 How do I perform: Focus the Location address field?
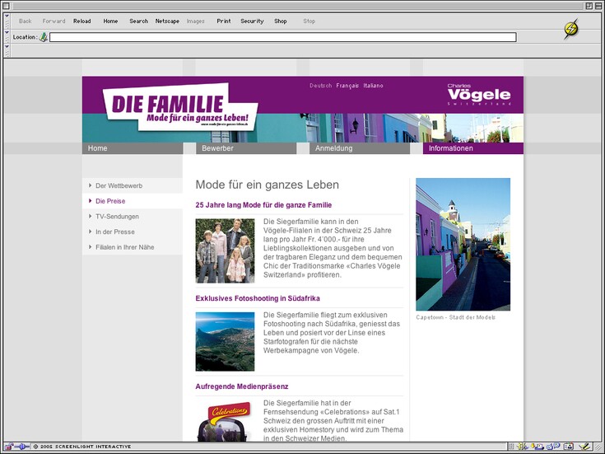point(283,37)
